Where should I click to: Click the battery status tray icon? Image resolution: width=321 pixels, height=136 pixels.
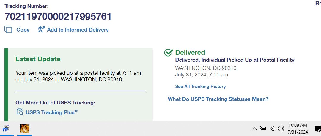[x=263, y=129]
